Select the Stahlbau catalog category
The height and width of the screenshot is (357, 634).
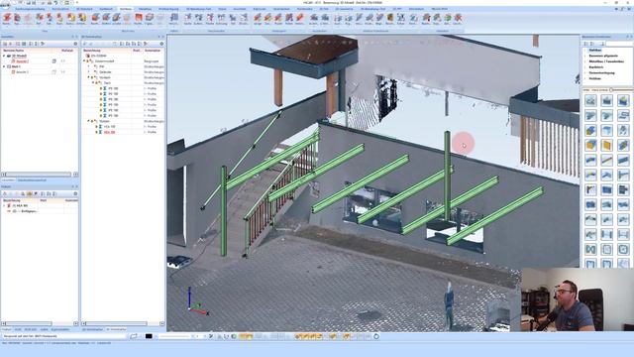click(x=595, y=51)
